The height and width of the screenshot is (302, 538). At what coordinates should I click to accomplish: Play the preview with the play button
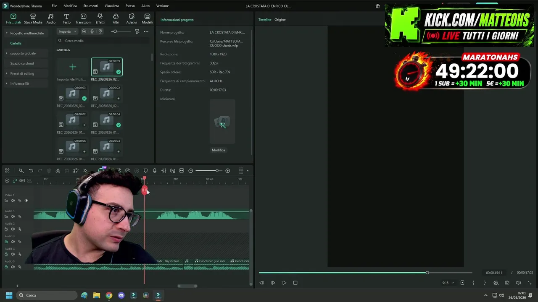[x=284, y=283]
